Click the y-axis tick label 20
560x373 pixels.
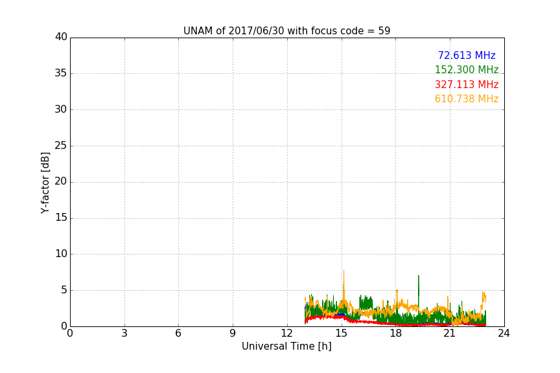(x=61, y=181)
